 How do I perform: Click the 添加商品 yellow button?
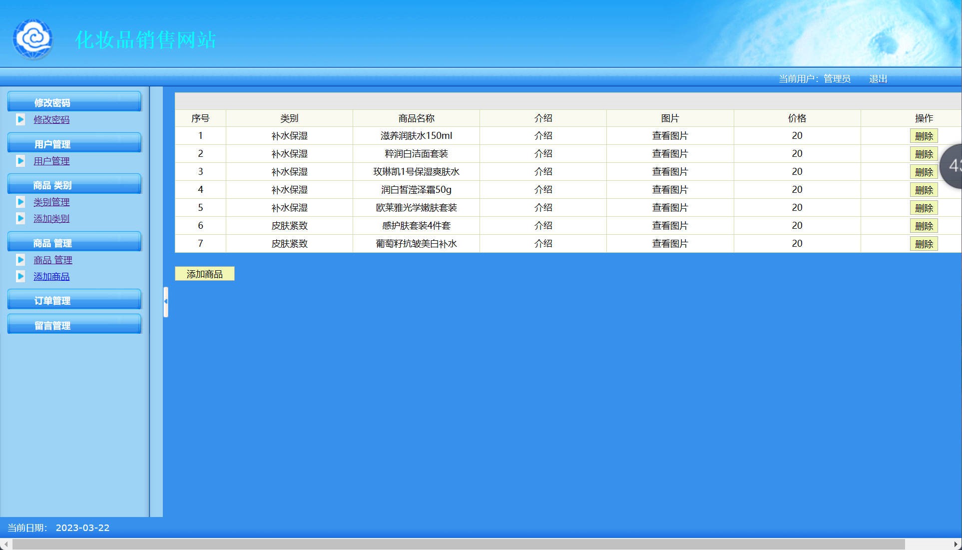pyautogui.click(x=204, y=274)
